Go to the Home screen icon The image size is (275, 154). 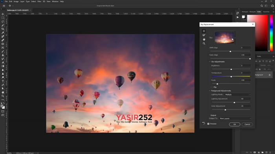(4, 6)
